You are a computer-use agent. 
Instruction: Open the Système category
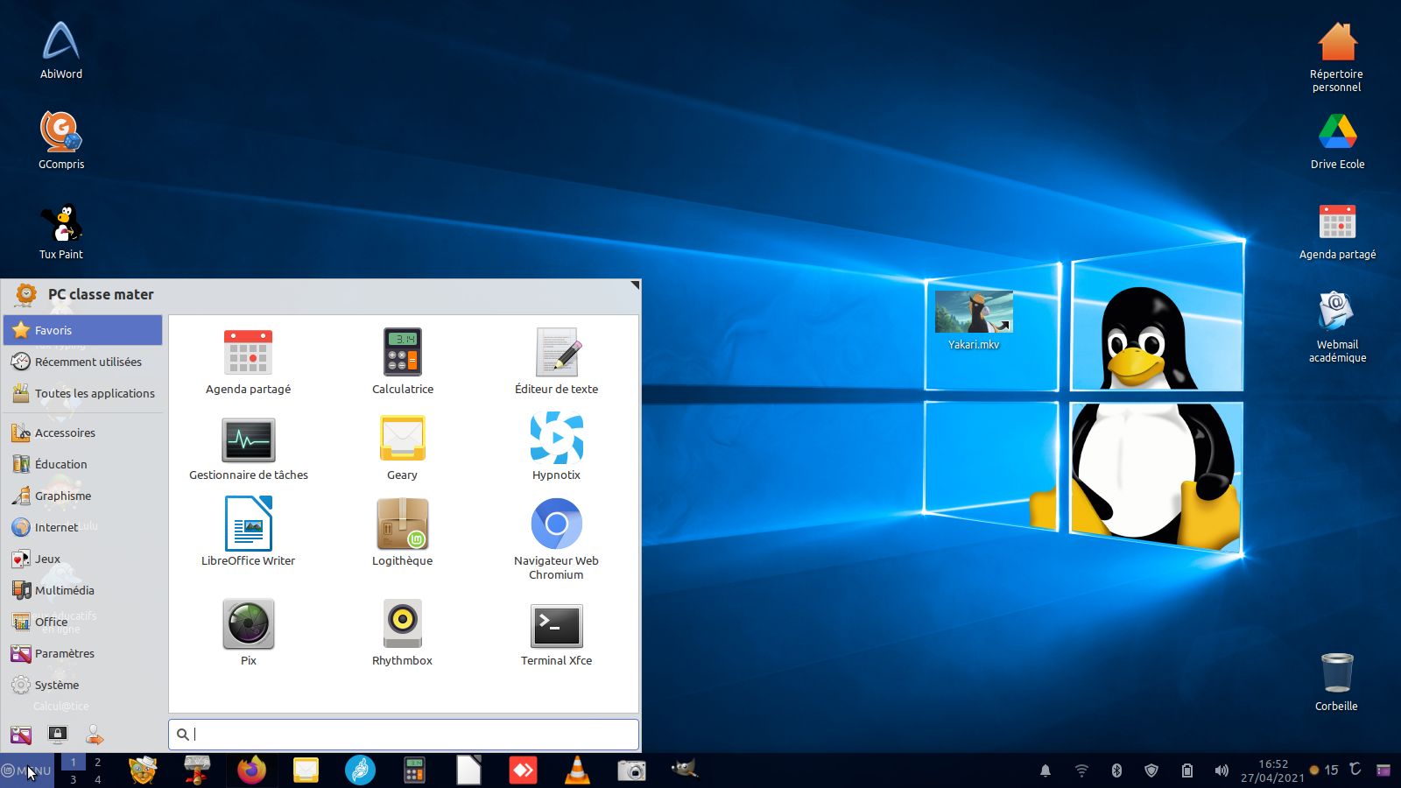83,685
